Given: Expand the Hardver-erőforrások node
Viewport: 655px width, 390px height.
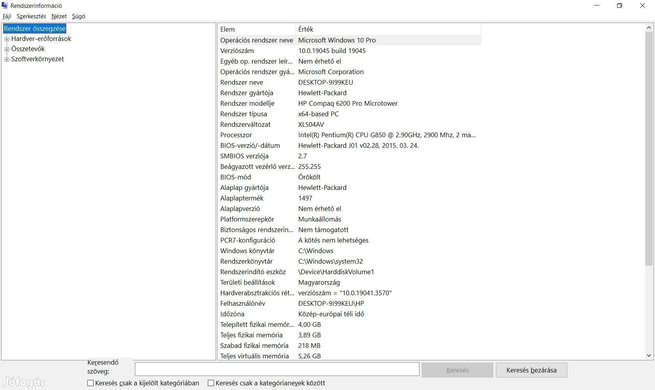Looking at the screenshot, I should pos(7,39).
